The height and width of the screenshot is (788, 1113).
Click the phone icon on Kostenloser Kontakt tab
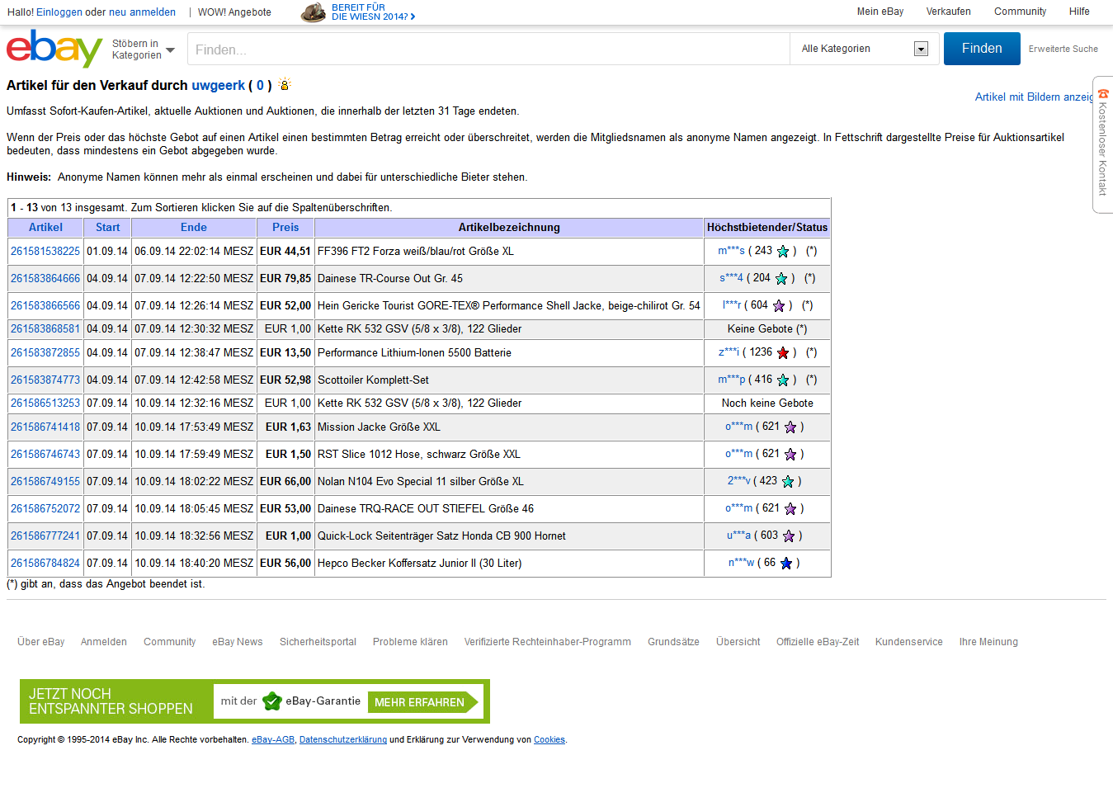(x=1103, y=94)
